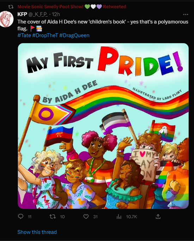Click the retweeted arrows icon at top
This screenshot has height=241, width=194.
(x=11, y=7)
